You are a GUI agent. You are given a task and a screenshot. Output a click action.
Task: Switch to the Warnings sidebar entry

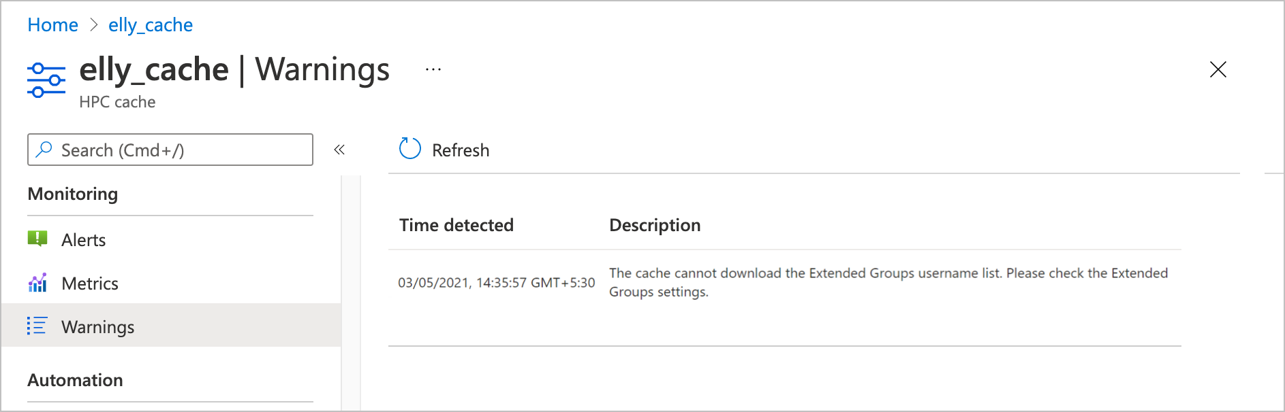97,326
